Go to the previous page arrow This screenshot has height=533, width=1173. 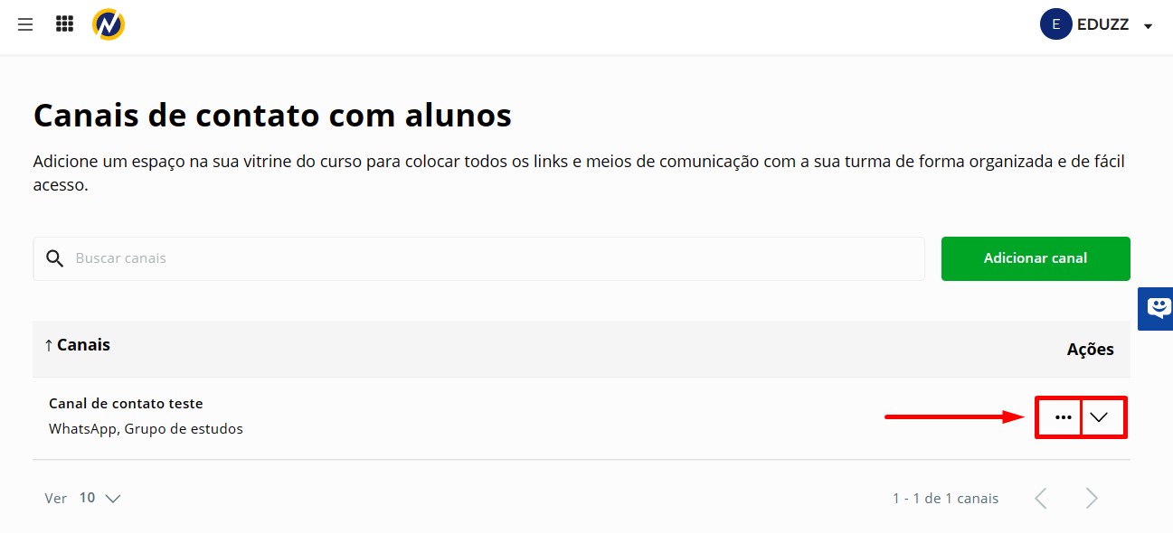1041,498
